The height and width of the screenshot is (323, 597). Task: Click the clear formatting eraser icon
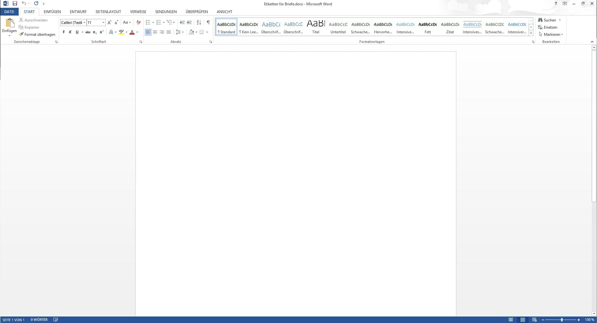click(139, 22)
